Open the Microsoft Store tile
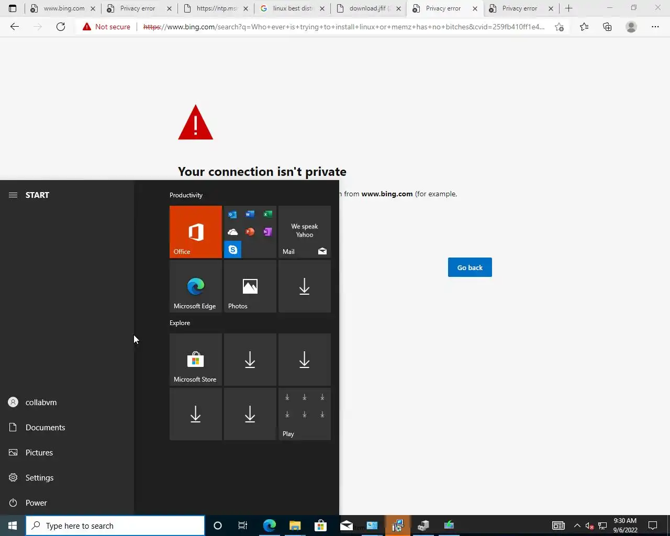 [196, 360]
